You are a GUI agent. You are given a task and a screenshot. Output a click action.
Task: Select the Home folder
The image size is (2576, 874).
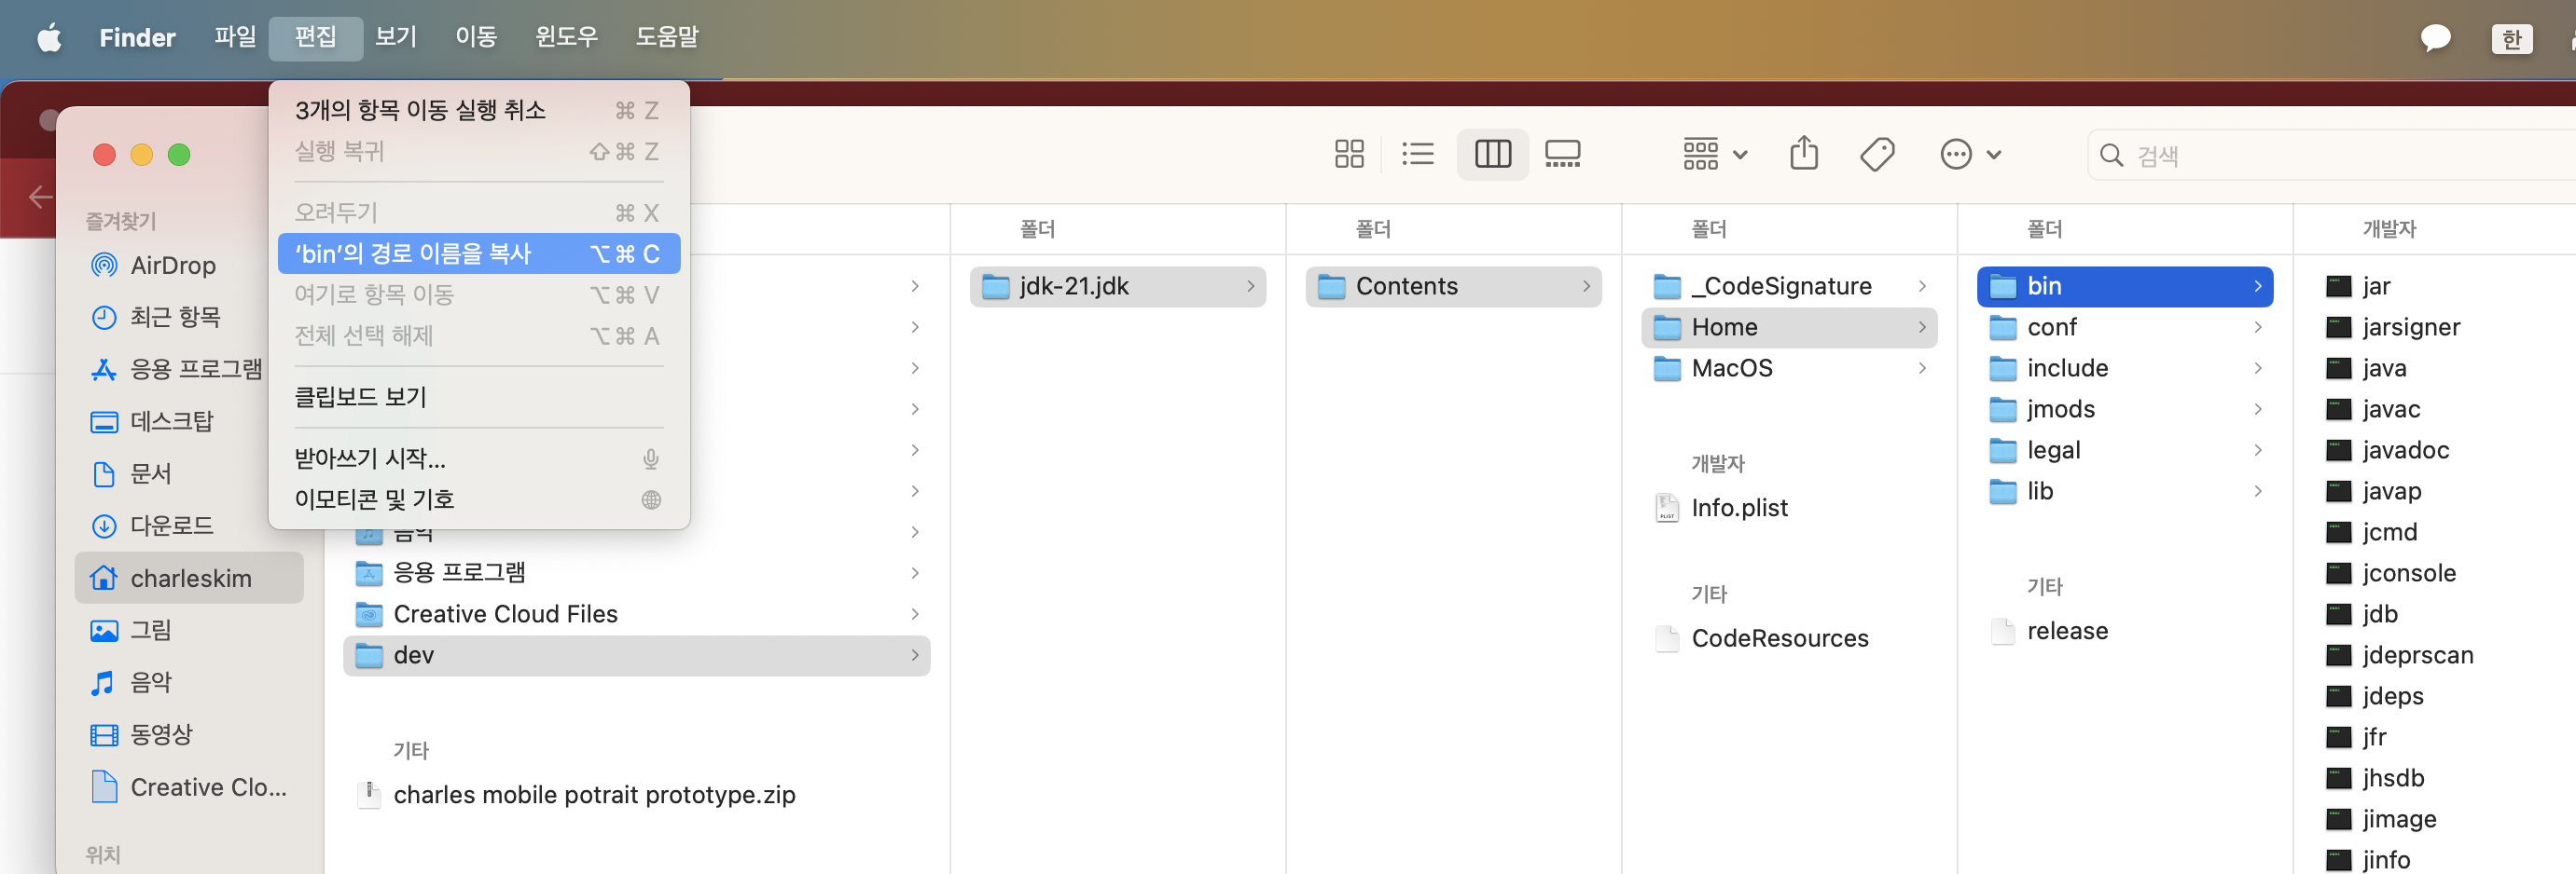point(1789,328)
